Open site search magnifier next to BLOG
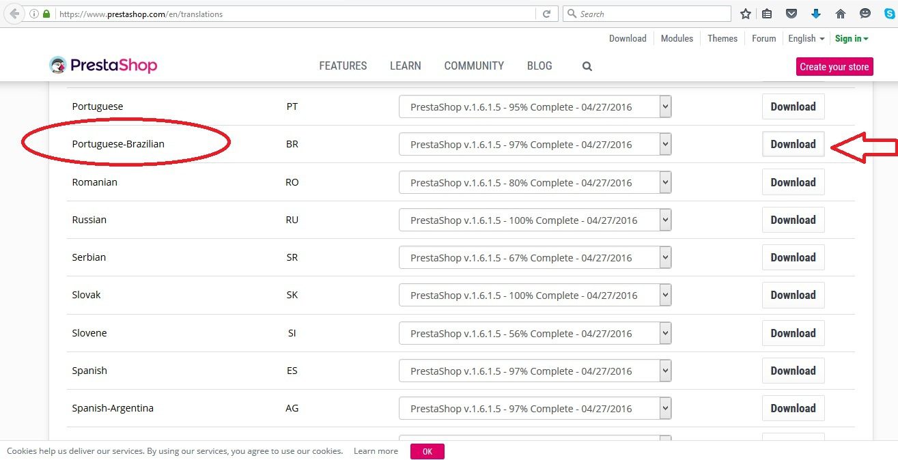This screenshot has height=460, width=898. [x=587, y=66]
